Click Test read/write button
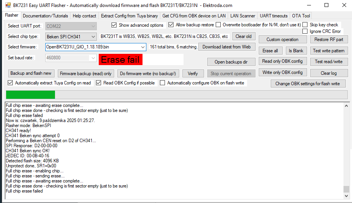 pos(329,62)
